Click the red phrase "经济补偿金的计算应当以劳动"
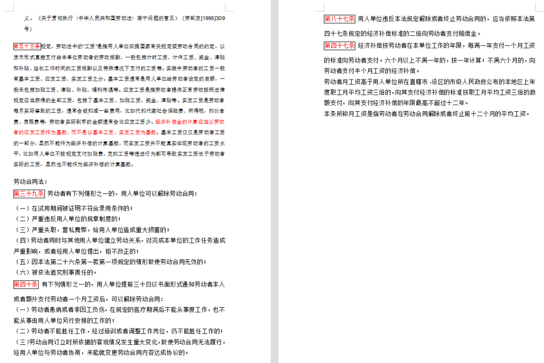 click(x=190, y=122)
